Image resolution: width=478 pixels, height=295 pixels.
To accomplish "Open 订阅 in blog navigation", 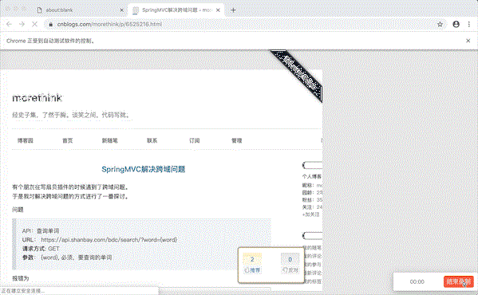I will point(194,140).
